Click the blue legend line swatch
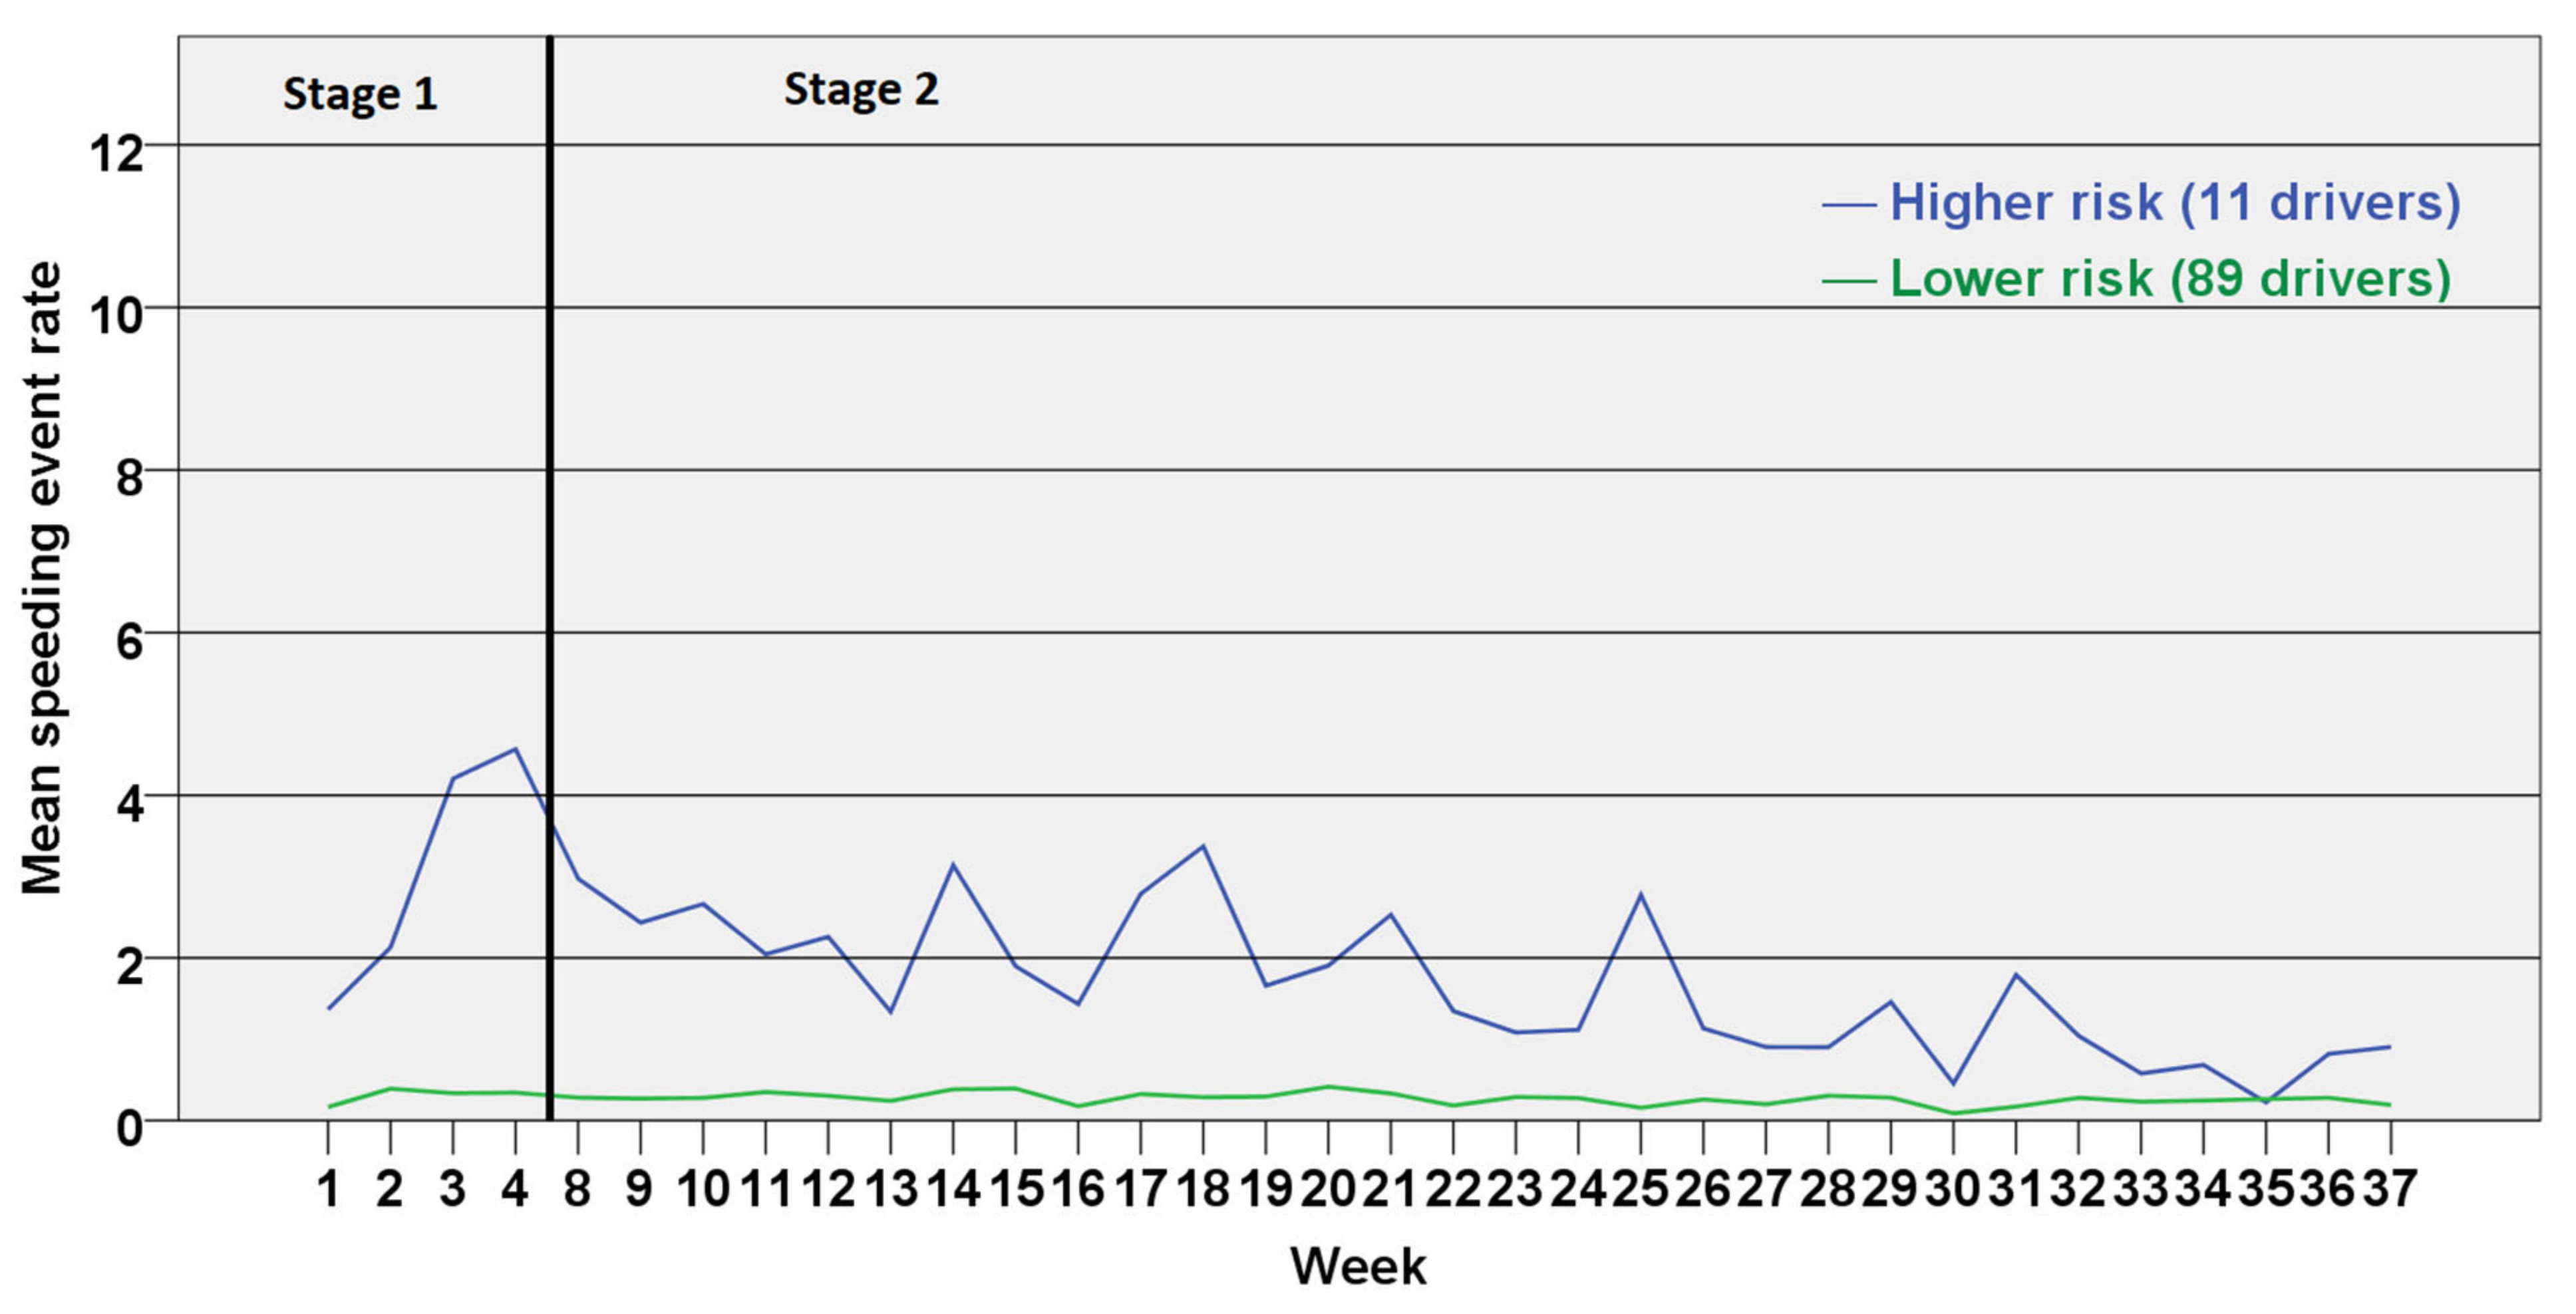Screen dimensions: 2576x1314 [x=1849, y=205]
